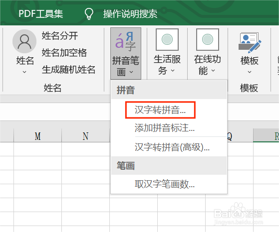279x232 pixels.
Task: Click the lightbulb icon beside 操作说明搜索
Action: [x=89, y=13]
